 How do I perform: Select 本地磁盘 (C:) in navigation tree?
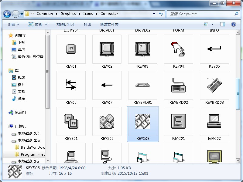(28, 133)
